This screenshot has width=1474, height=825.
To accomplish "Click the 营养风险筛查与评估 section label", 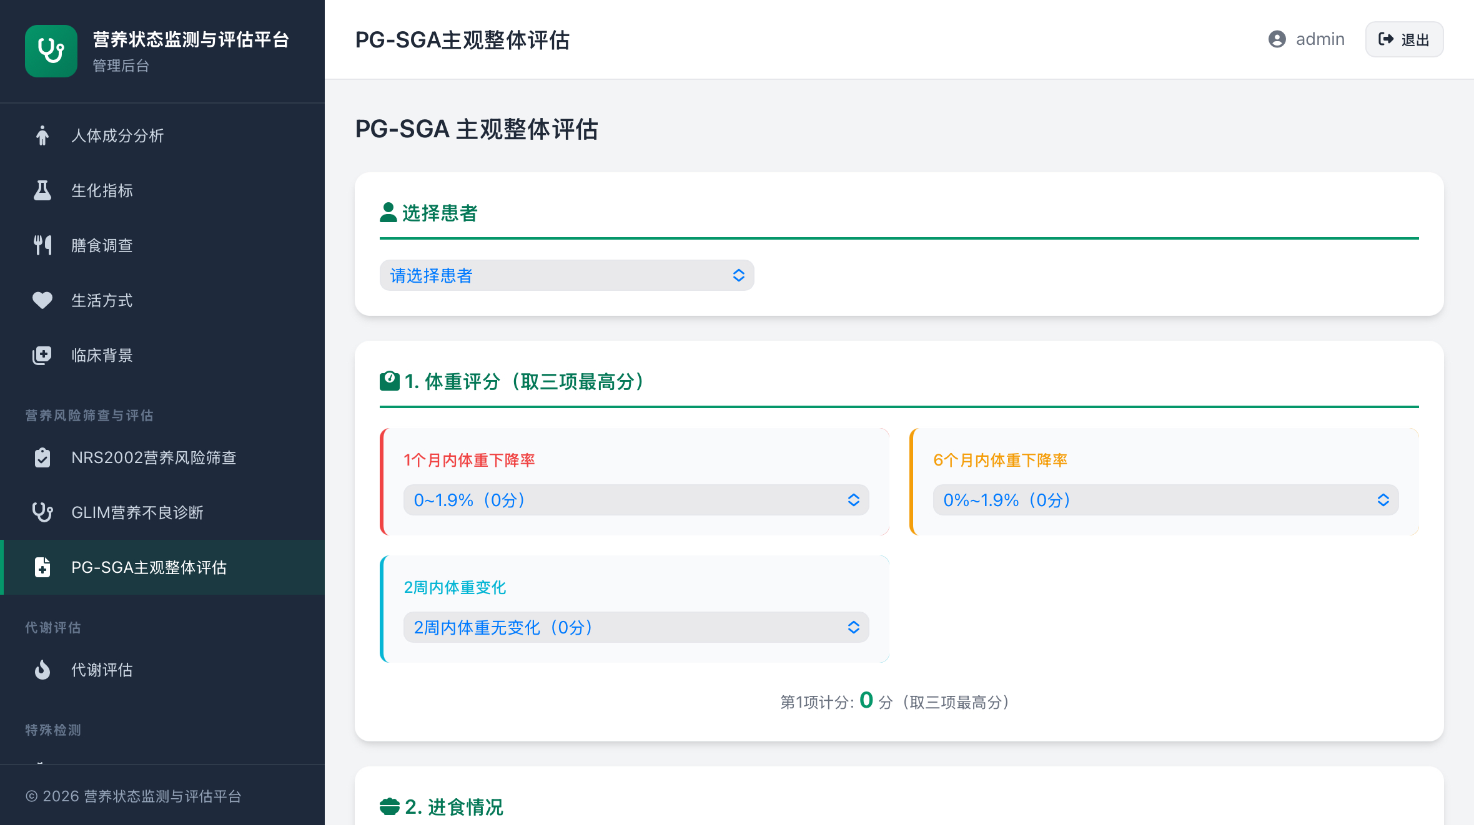I will click(x=89, y=415).
